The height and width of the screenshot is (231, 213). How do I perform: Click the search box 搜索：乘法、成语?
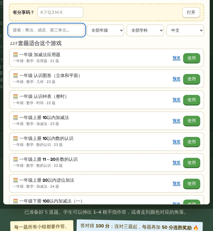click(47, 30)
